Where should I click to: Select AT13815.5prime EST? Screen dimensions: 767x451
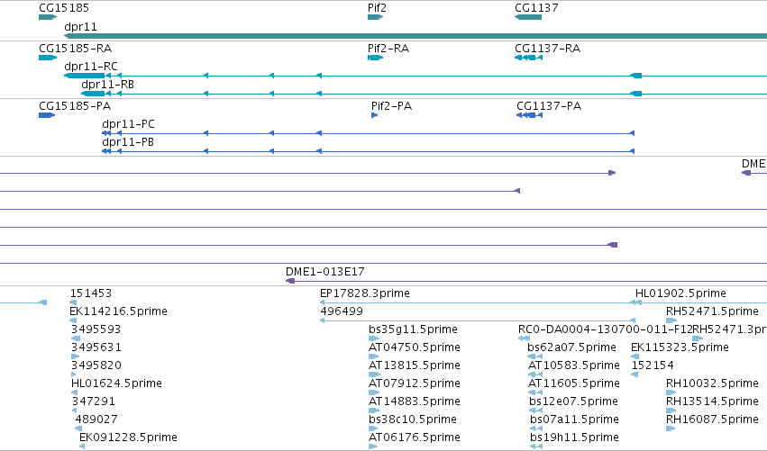tap(374, 374)
